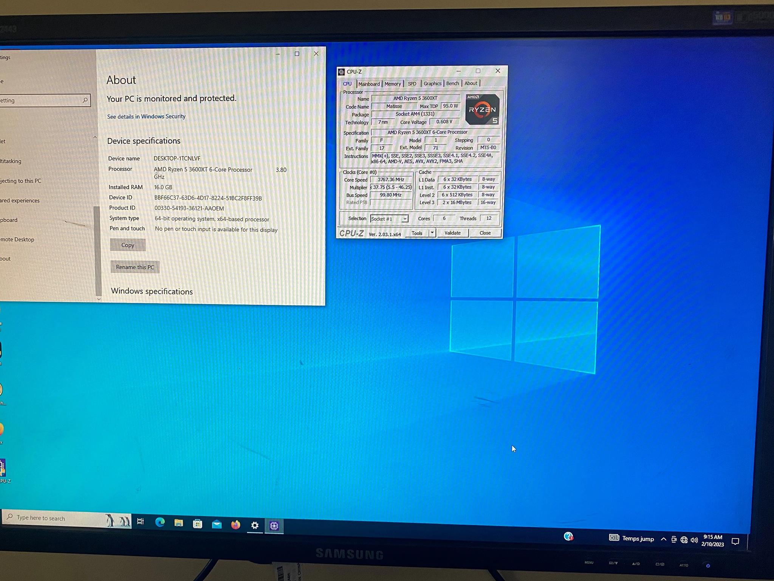
Task: Click the Windows specifications heading
Action: tap(152, 291)
